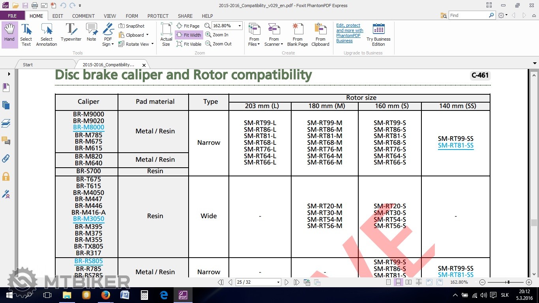
Task: Open the Calculator from the taskbar
Action: click(144, 295)
